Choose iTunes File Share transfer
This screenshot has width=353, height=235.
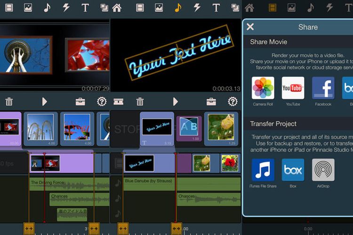pyautogui.click(x=263, y=170)
